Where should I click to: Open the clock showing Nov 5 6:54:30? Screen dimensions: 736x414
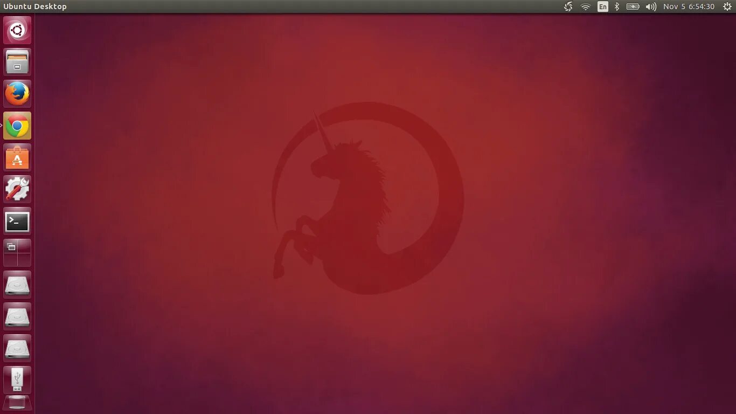pyautogui.click(x=689, y=6)
